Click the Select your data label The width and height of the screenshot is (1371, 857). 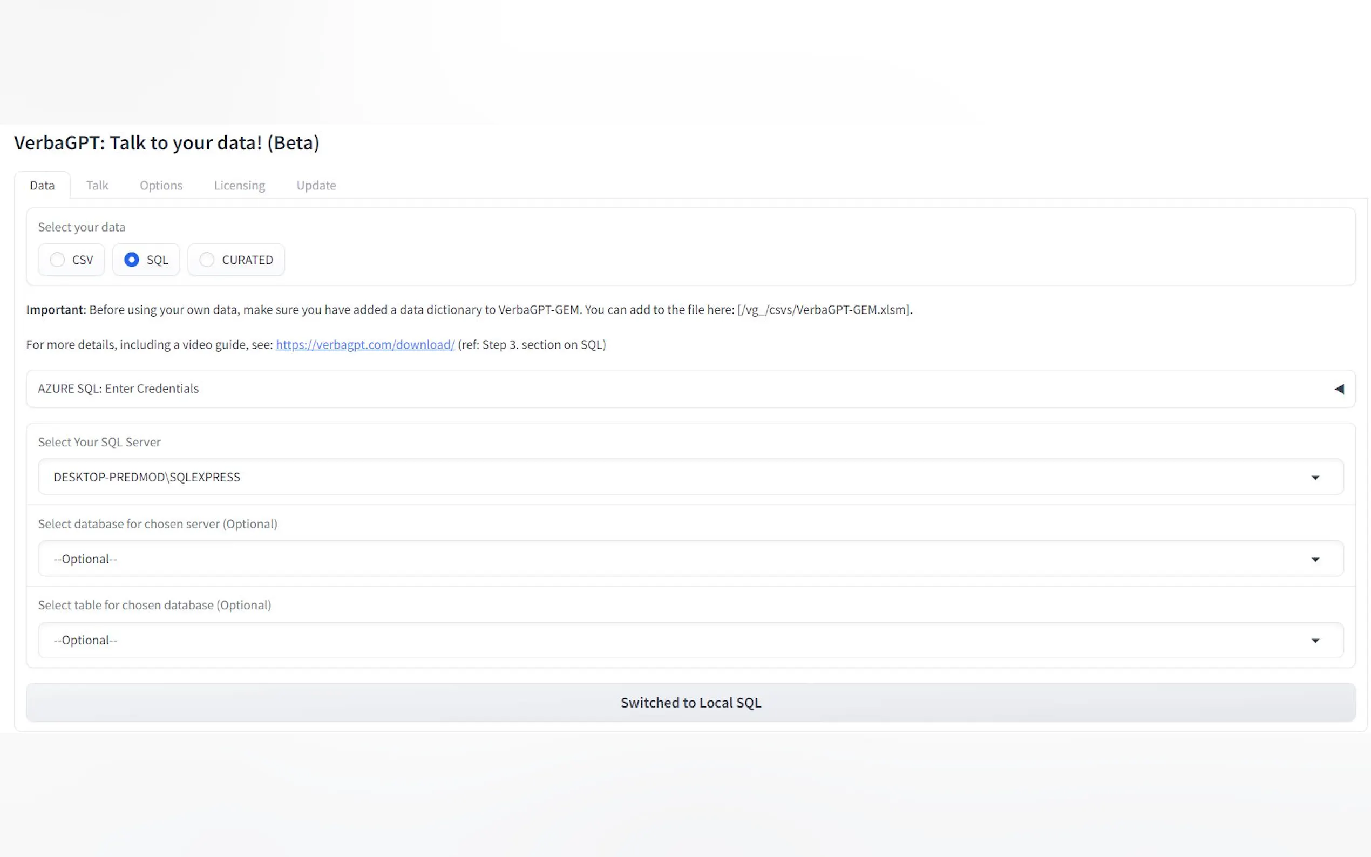[82, 227]
